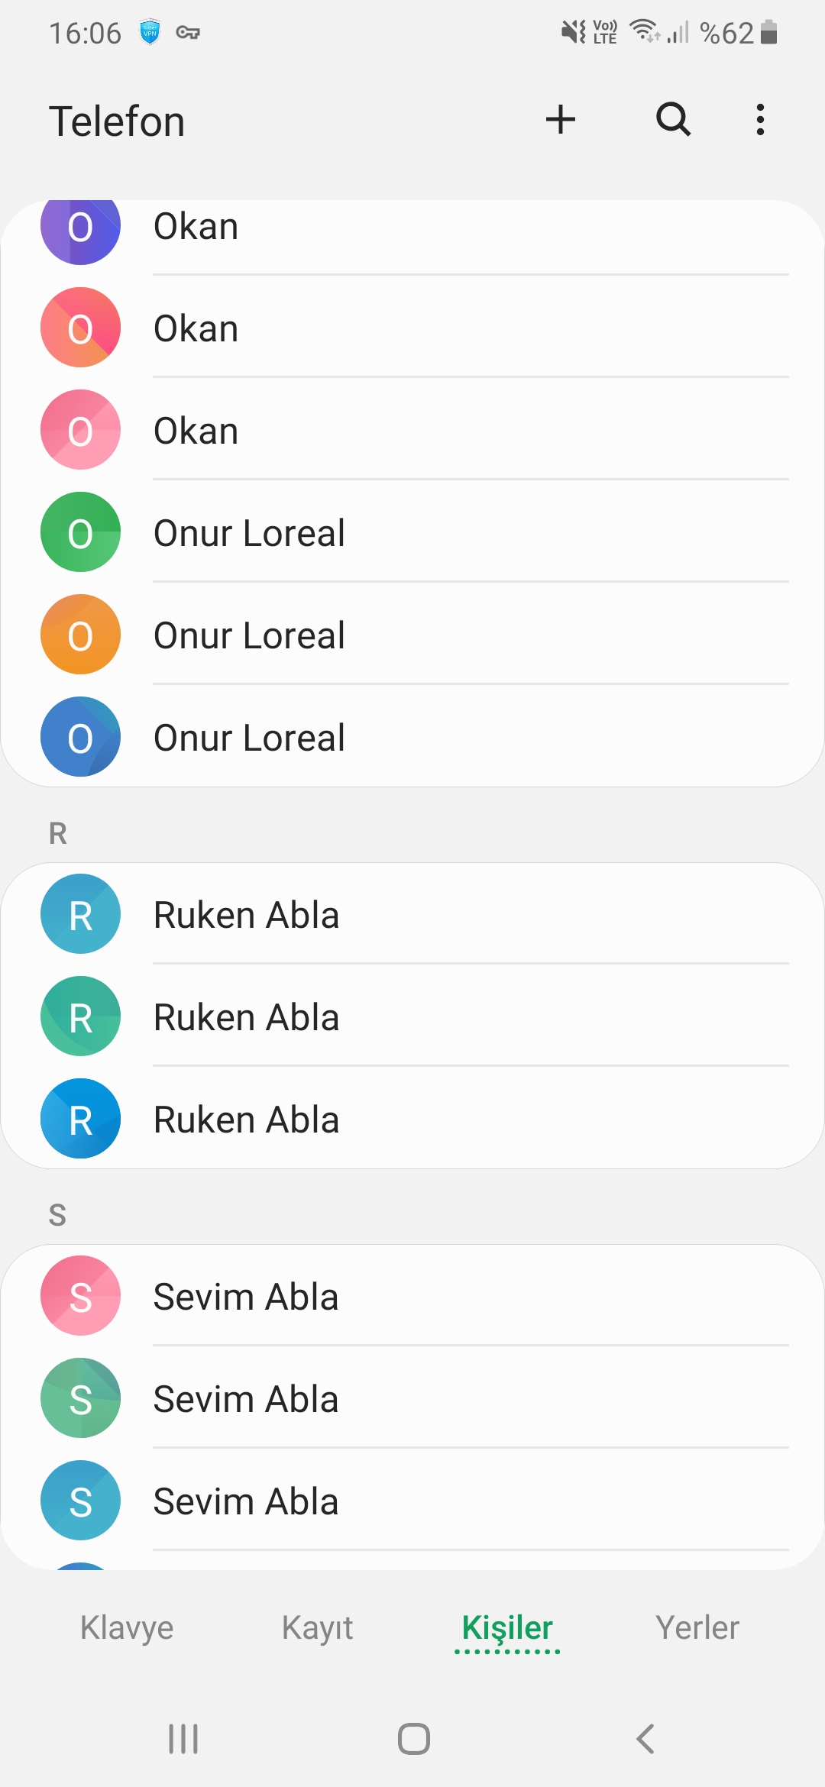Screen dimensions: 825x1787
Task: Tap the pink S avatar for Sevim Abla
Action: tap(80, 1296)
